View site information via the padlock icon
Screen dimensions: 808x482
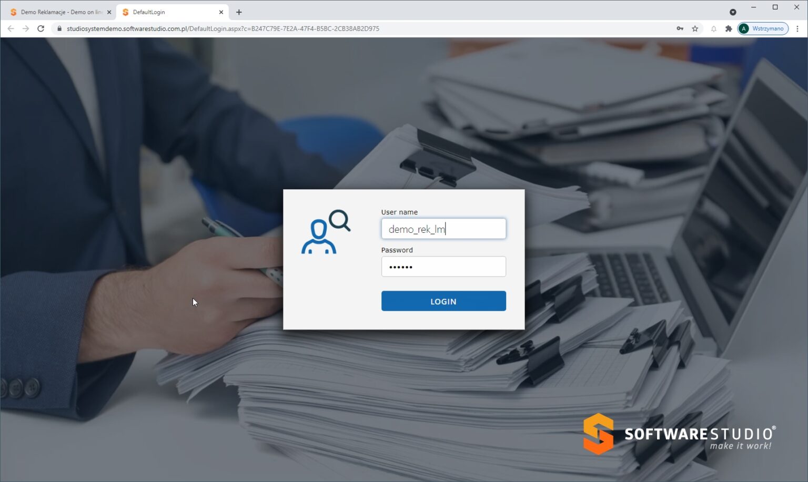click(x=59, y=28)
